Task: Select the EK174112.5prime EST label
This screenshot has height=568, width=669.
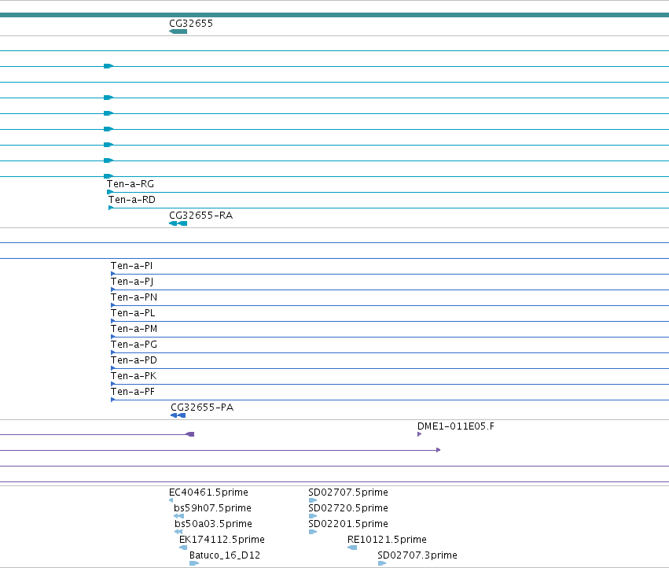Action: pos(222,540)
